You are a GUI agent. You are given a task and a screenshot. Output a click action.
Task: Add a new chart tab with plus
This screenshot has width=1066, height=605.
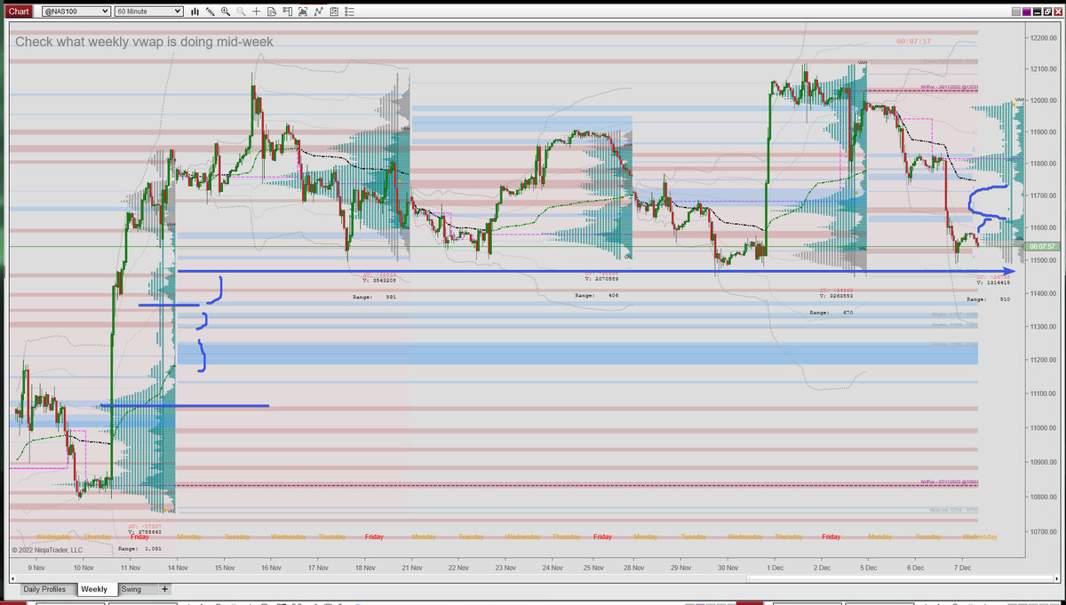point(164,589)
